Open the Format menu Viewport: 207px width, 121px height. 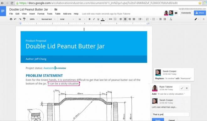click(41, 14)
